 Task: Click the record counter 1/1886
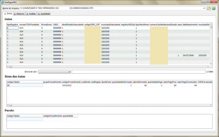pyautogui.click(x=210, y=72)
